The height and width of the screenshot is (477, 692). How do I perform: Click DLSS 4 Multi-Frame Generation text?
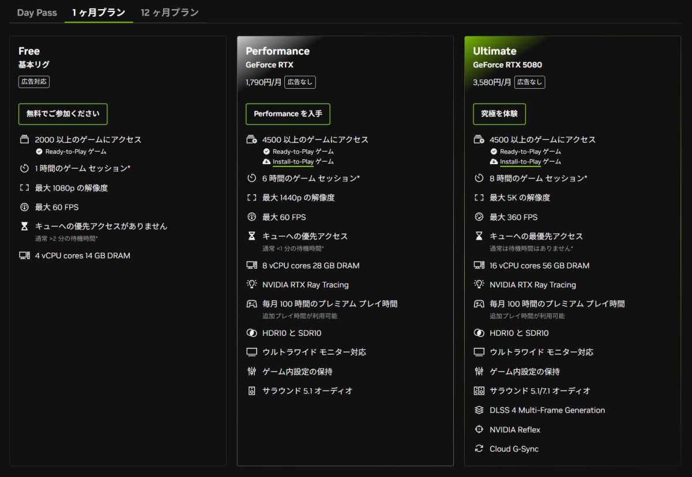(x=547, y=410)
